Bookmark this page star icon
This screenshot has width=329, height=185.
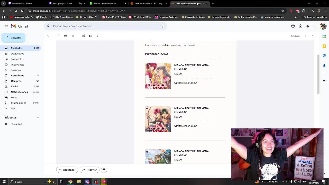point(283,11)
